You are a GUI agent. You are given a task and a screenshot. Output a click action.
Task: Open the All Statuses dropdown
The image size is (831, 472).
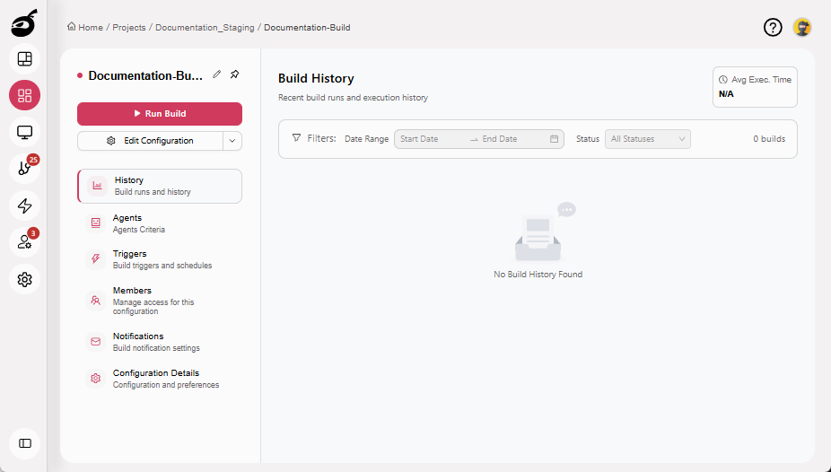[x=648, y=139]
